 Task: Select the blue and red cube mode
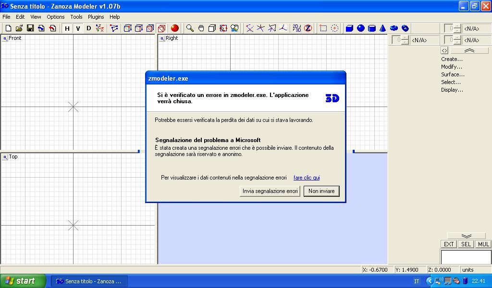(x=150, y=28)
